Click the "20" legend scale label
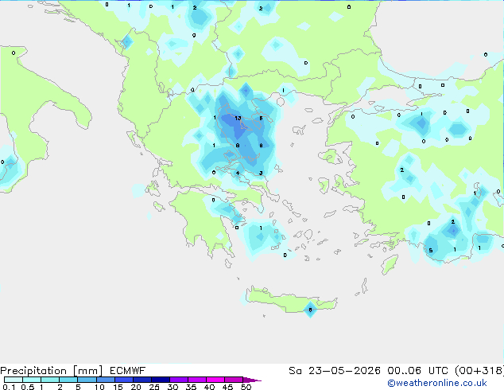The image size is (504, 390). pyautogui.click(x=136, y=387)
